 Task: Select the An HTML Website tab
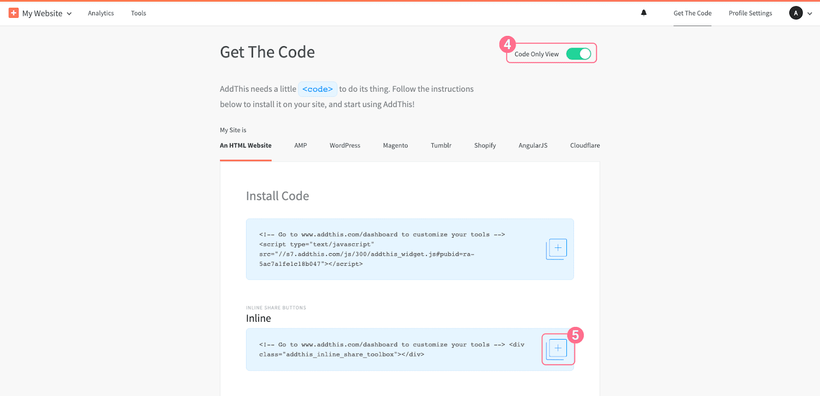pos(245,145)
